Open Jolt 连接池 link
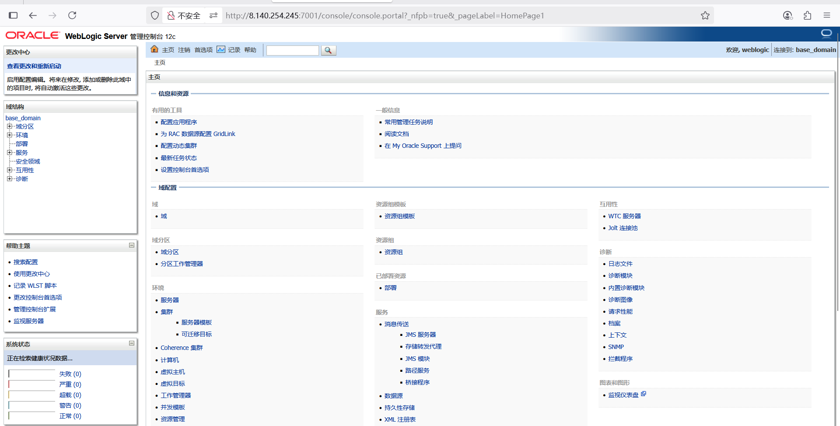The height and width of the screenshot is (426, 840). [623, 228]
